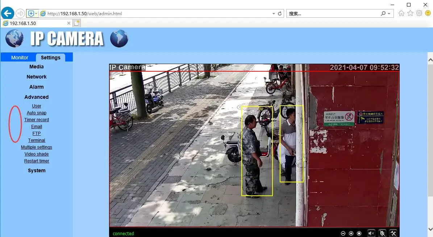Click the refresh page icon
The height and width of the screenshot is (237, 433).
(280, 13)
